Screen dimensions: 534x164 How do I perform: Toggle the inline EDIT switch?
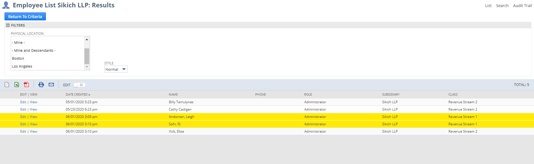click(x=79, y=85)
